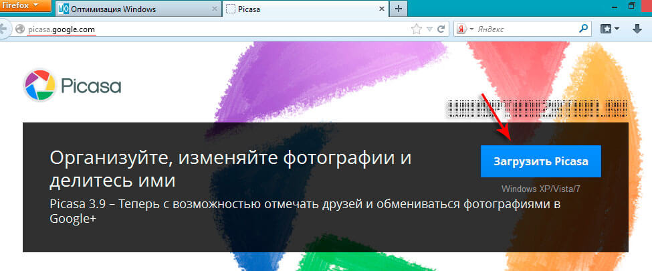
Task: Reload the page with the refresh icon
Action: pyautogui.click(x=441, y=29)
